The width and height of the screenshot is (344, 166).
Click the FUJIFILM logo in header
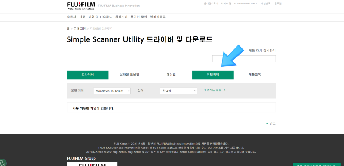tap(81, 6)
